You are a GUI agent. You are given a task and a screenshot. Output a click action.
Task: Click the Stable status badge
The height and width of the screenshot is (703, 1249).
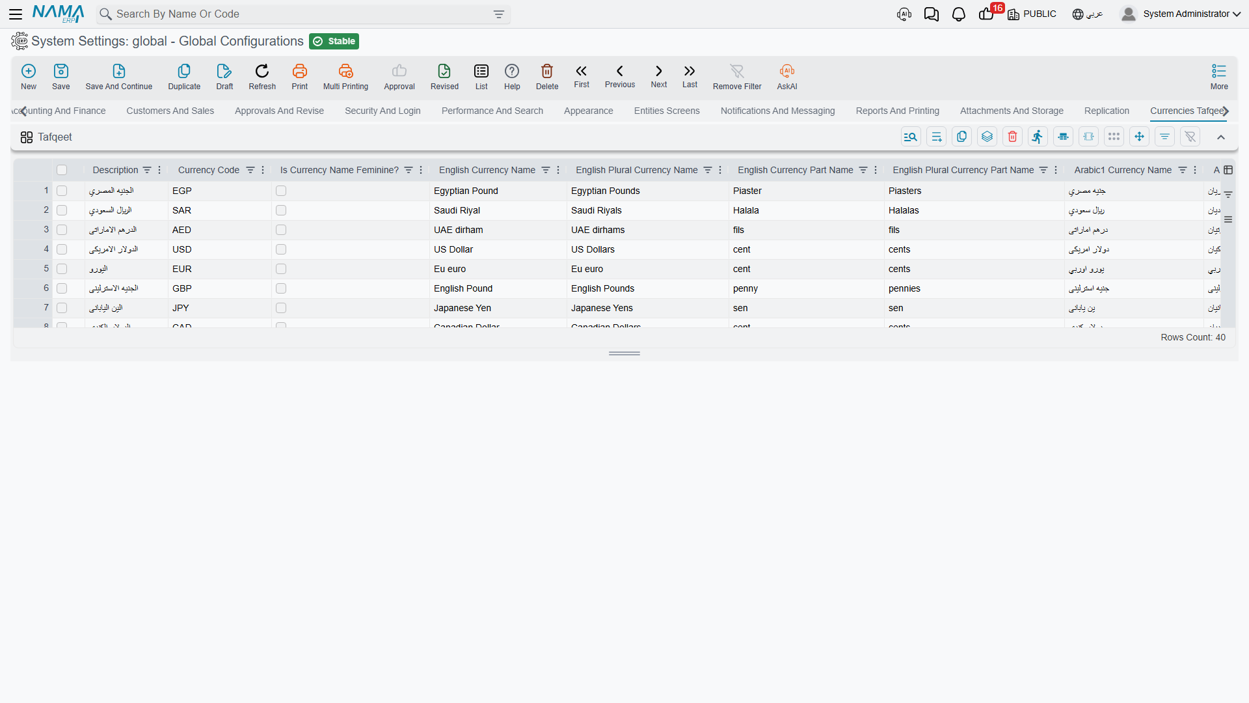coord(334,41)
